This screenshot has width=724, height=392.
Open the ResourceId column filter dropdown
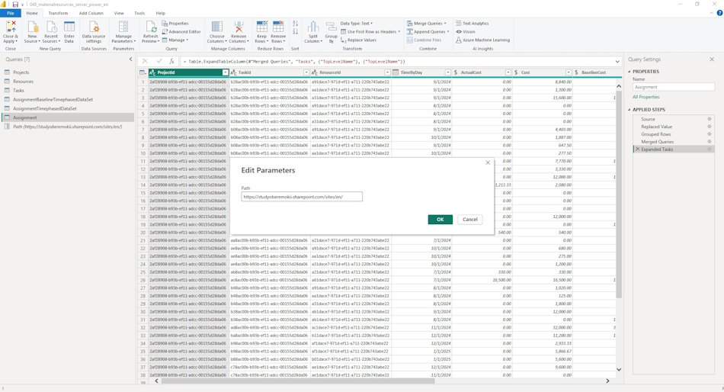coord(387,72)
